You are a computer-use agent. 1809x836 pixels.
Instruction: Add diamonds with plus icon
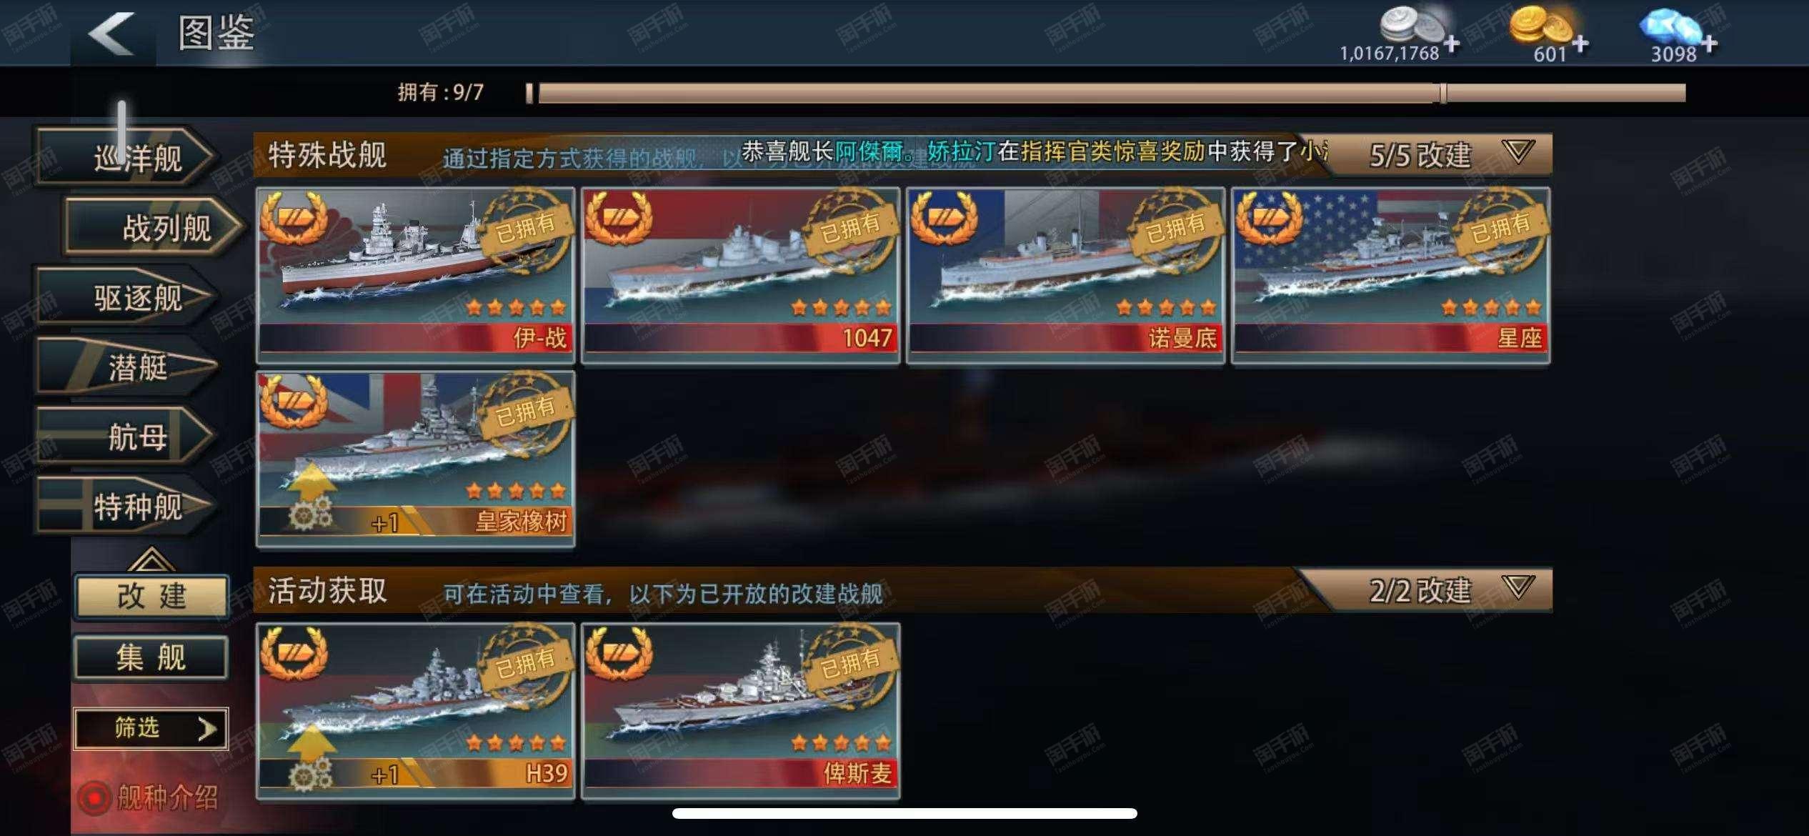click(x=1708, y=44)
